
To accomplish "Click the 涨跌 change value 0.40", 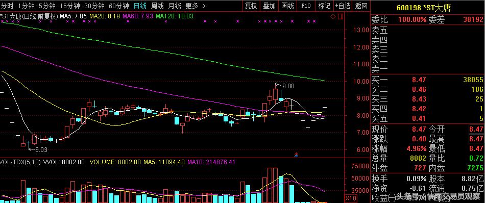I will (419, 139).
